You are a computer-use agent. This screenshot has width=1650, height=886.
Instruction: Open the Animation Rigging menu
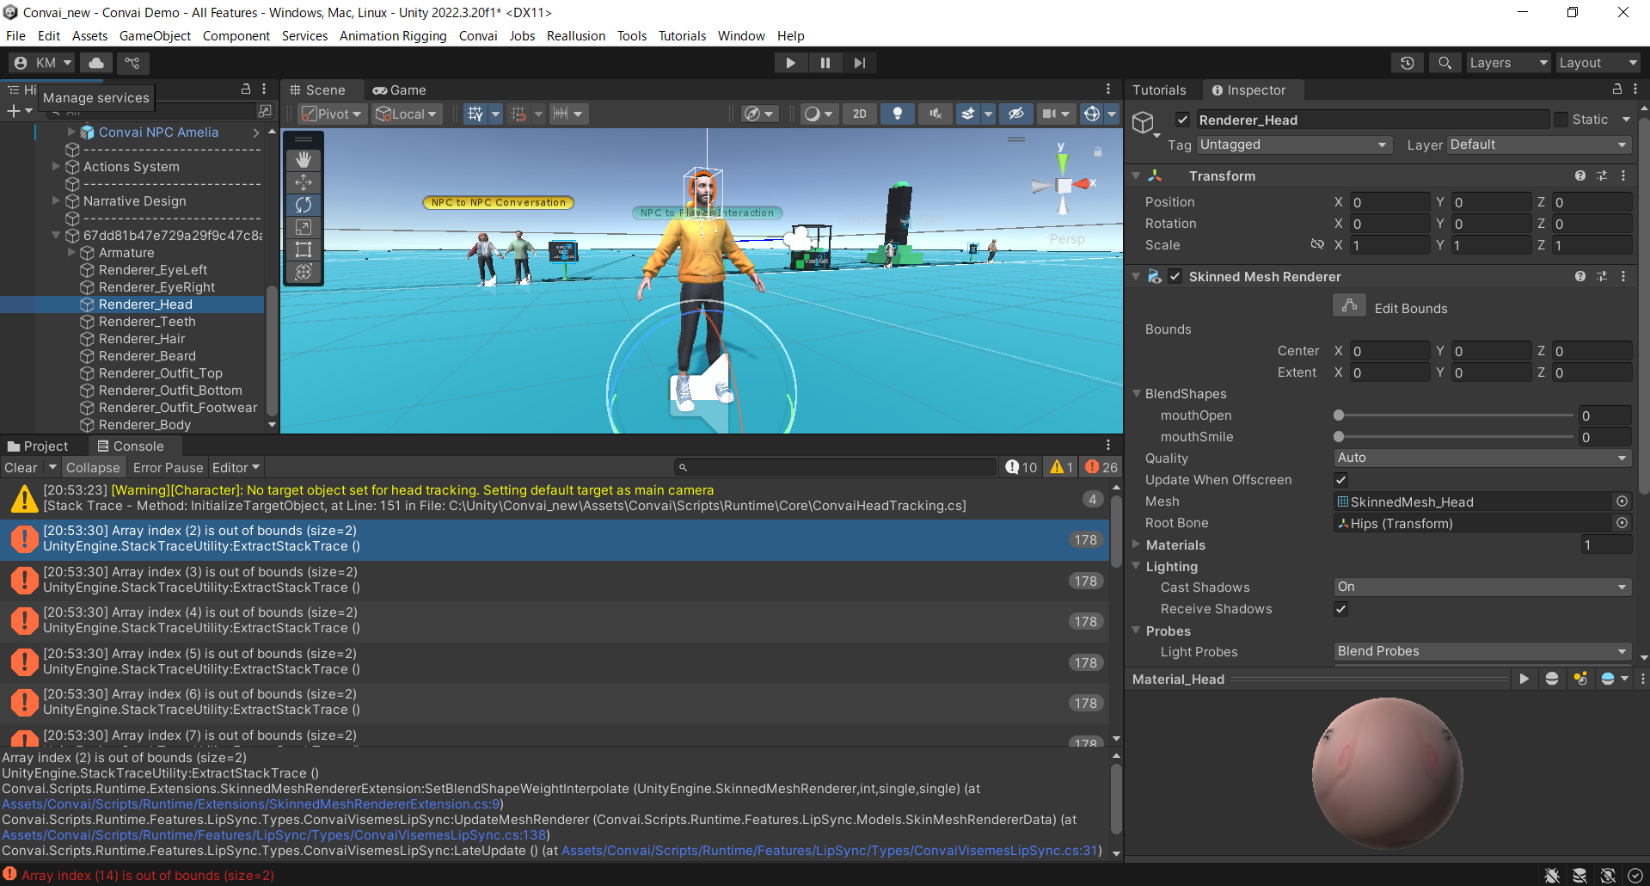click(393, 35)
